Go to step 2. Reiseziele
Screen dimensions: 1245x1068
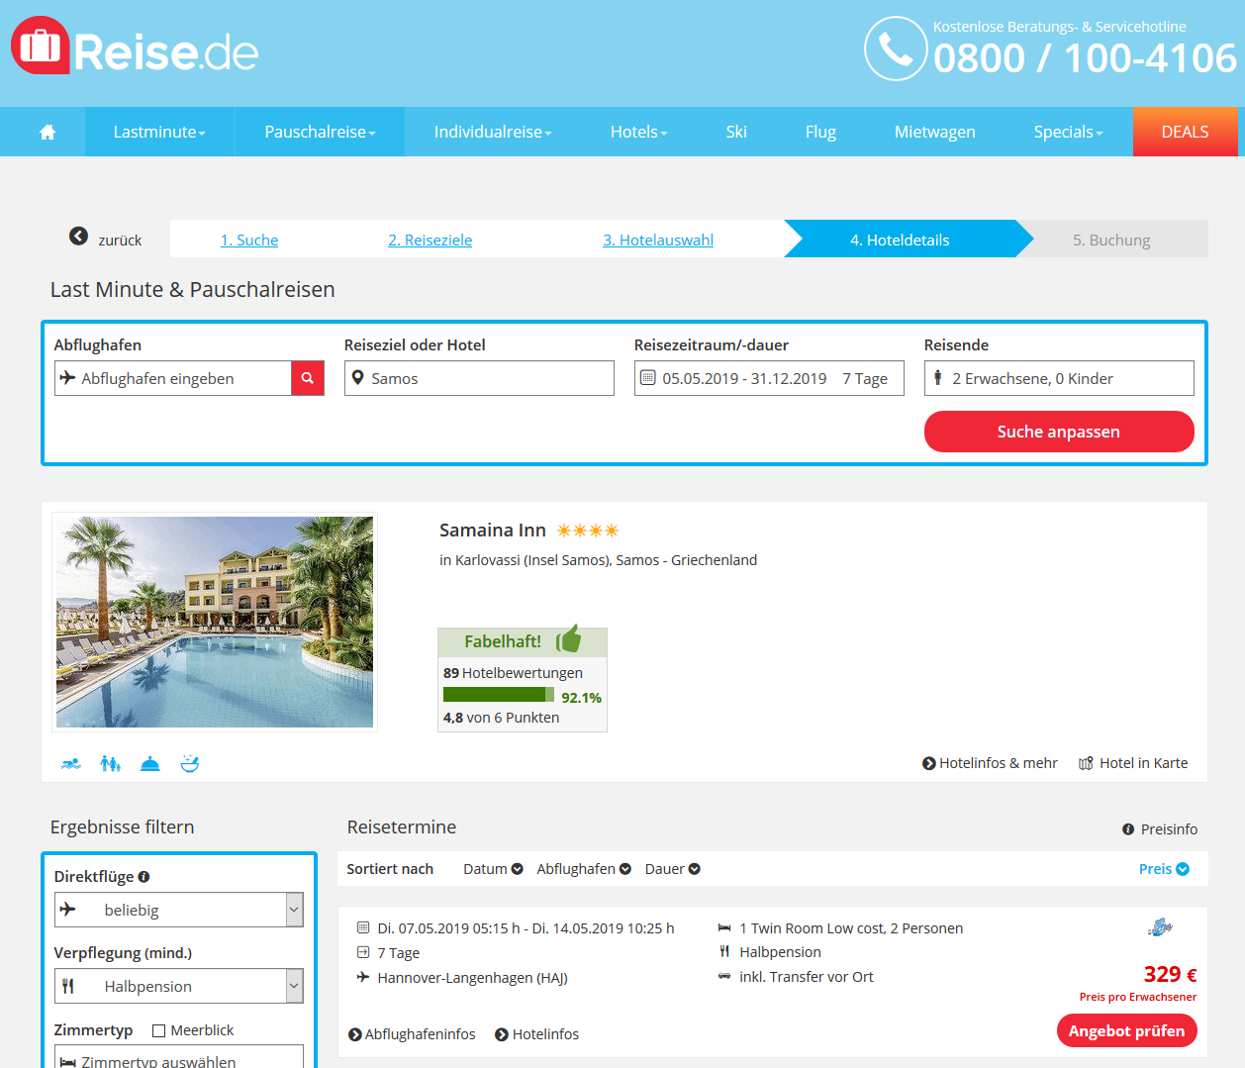click(x=431, y=240)
